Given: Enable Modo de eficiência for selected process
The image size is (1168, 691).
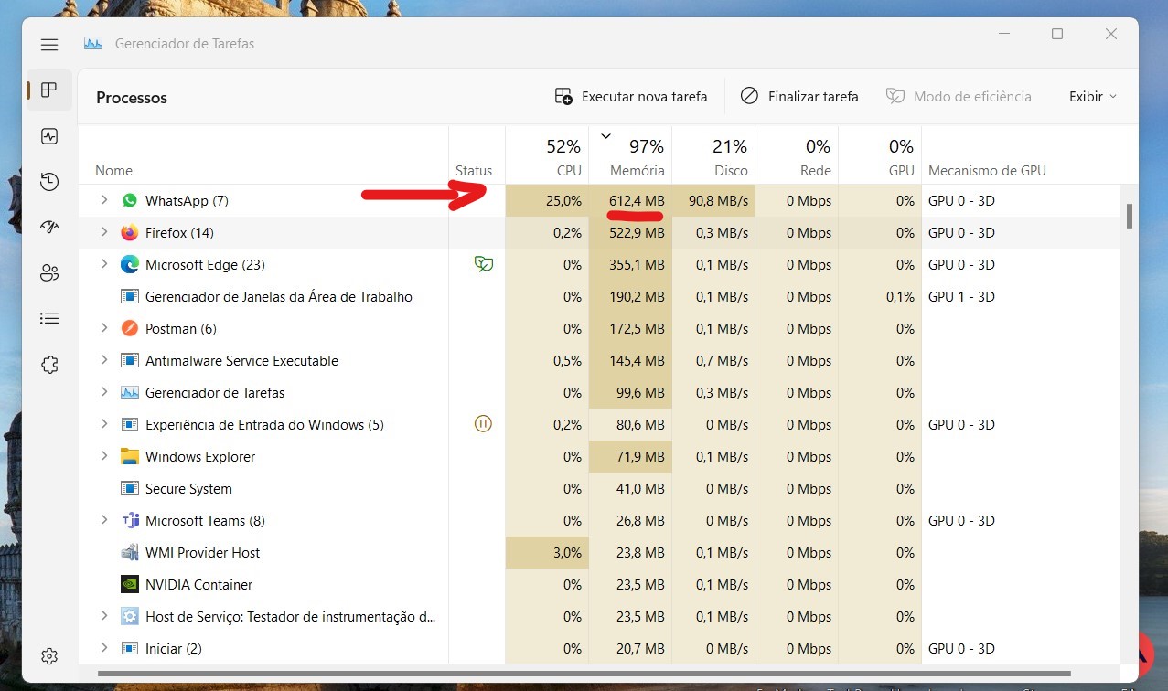Looking at the screenshot, I should (x=959, y=95).
